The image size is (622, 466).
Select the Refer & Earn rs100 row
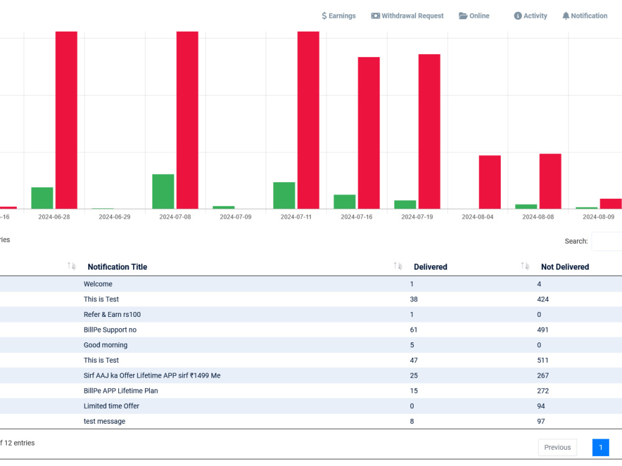click(311, 314)
